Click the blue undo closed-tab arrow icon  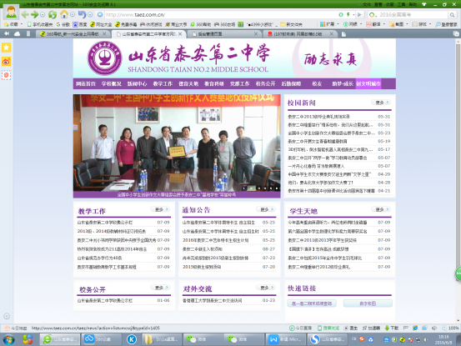tap(82, 14)
